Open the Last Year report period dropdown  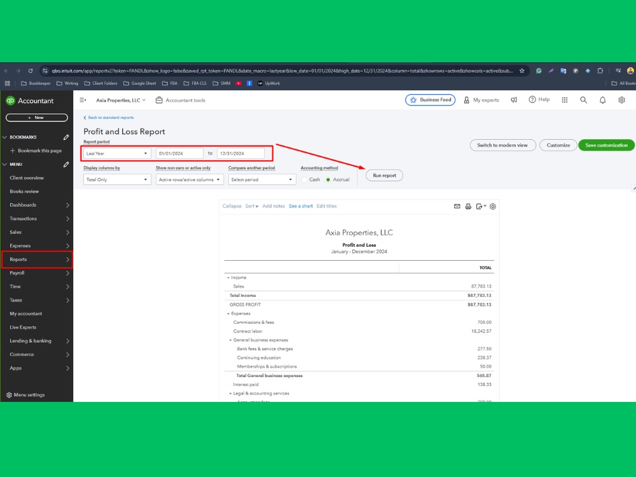point(117,153)
